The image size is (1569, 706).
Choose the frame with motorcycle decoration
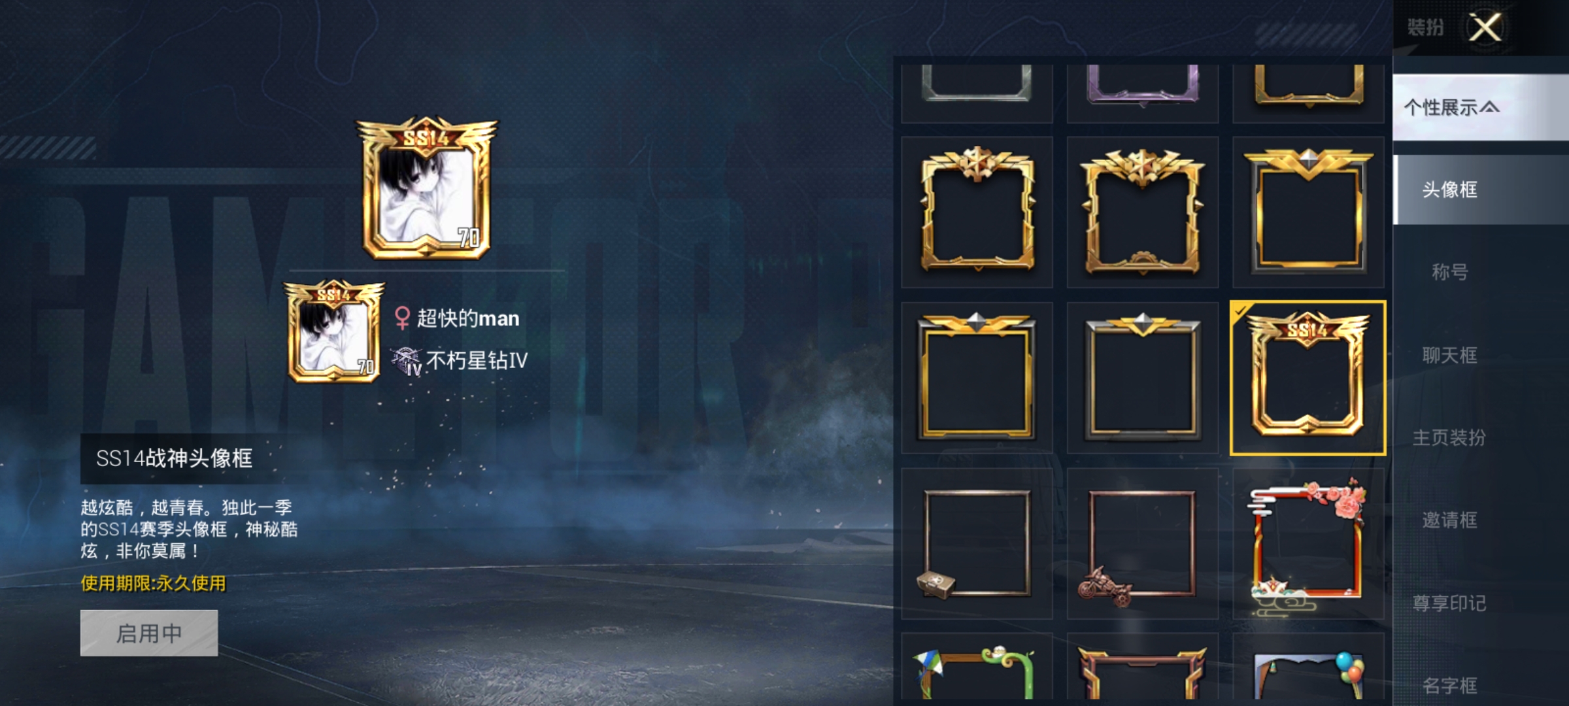(x=1142, y=543)
